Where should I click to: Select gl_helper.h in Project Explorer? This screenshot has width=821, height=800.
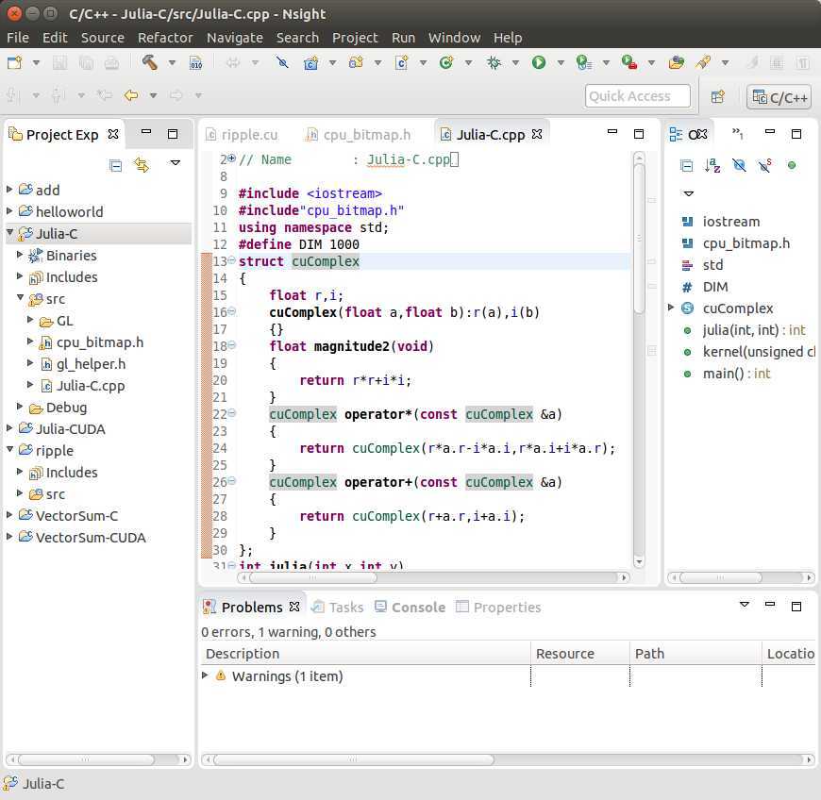(x=91, y=364)
